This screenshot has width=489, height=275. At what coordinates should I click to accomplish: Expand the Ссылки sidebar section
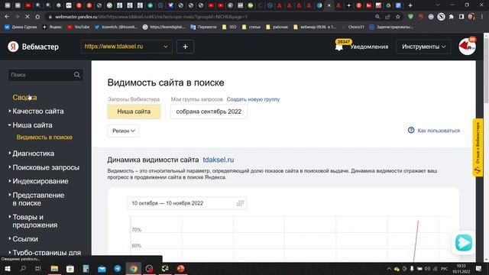25,239
